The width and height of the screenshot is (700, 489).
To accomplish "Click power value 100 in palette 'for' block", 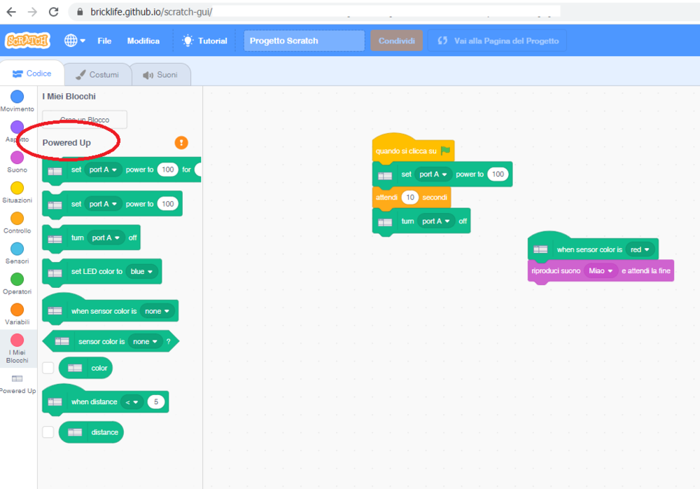I will pyautogui.click(x=168, y=170).
